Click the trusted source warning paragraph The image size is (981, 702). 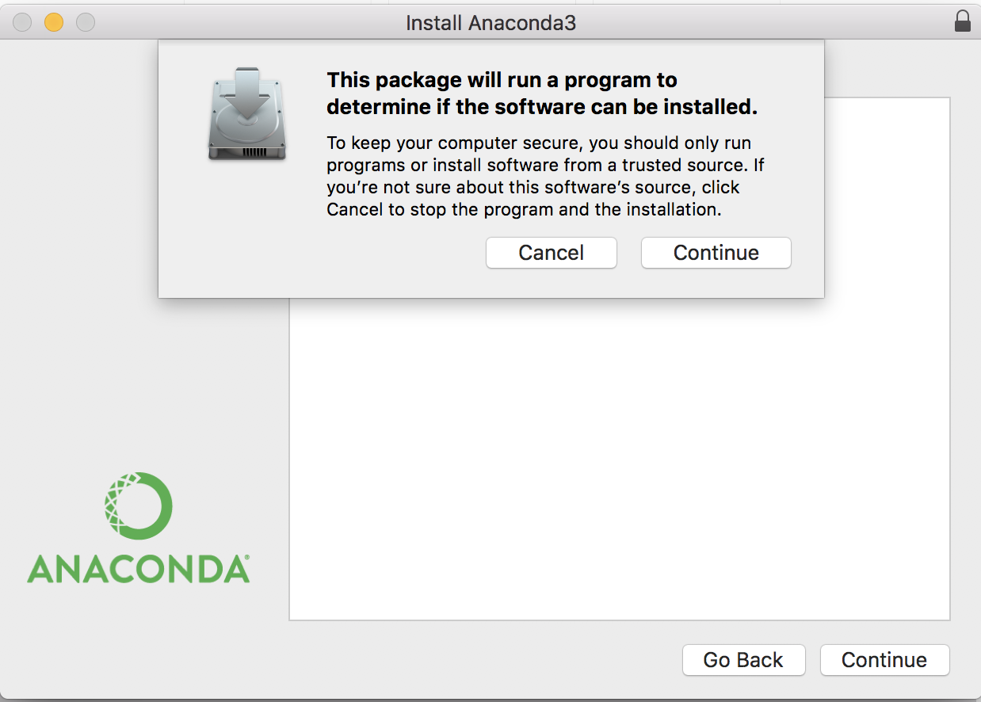(545, 177)
